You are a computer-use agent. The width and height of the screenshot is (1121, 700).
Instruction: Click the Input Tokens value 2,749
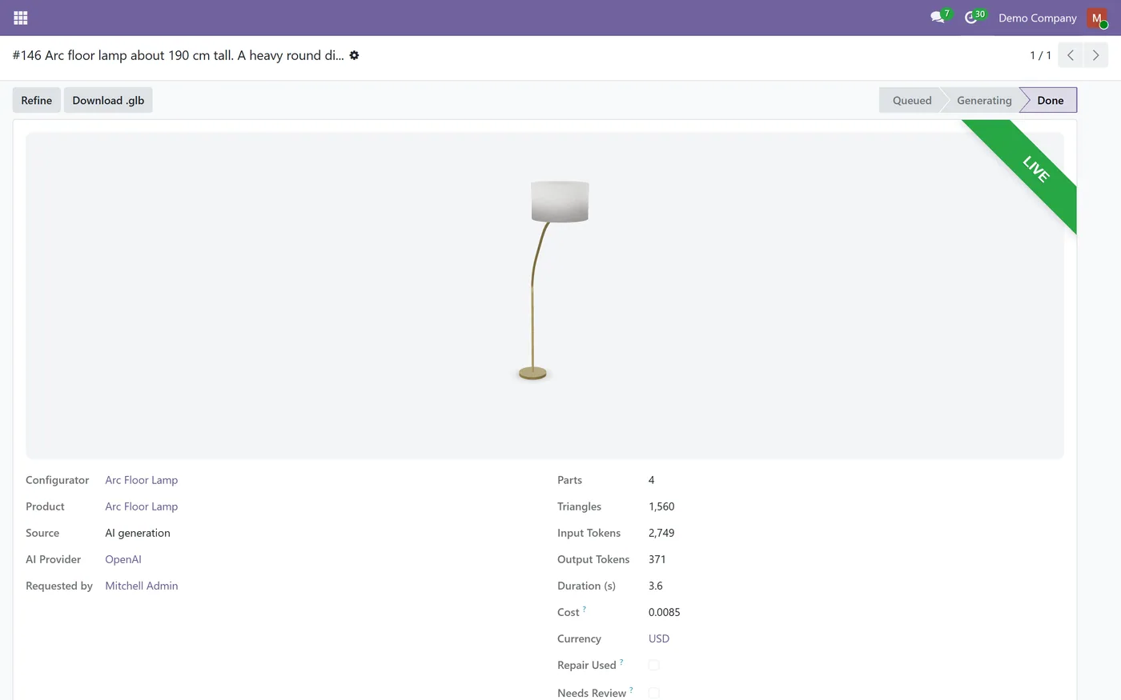pos(661,533)
